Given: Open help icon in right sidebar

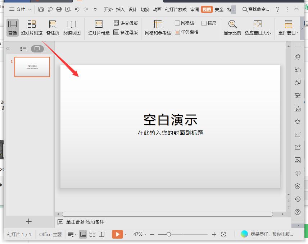Looking at the screenshot, I should click(298, 212).
